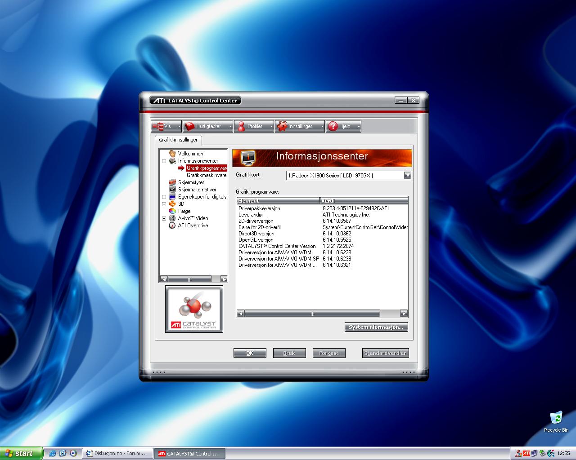Open the Hjelp menu

343,126
